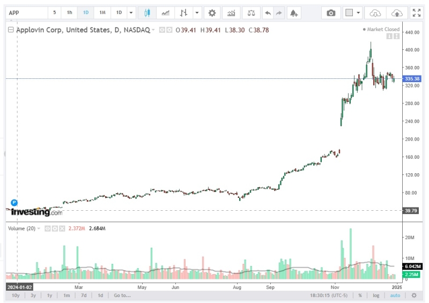Set range to 1d
429x303 pixels.
click(x=100, y=295)
